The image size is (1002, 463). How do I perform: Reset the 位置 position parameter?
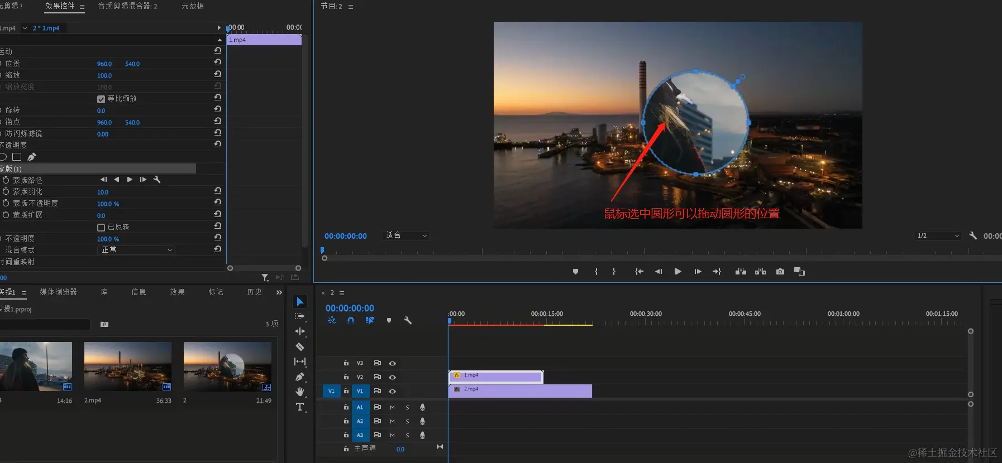click(218, 62)
